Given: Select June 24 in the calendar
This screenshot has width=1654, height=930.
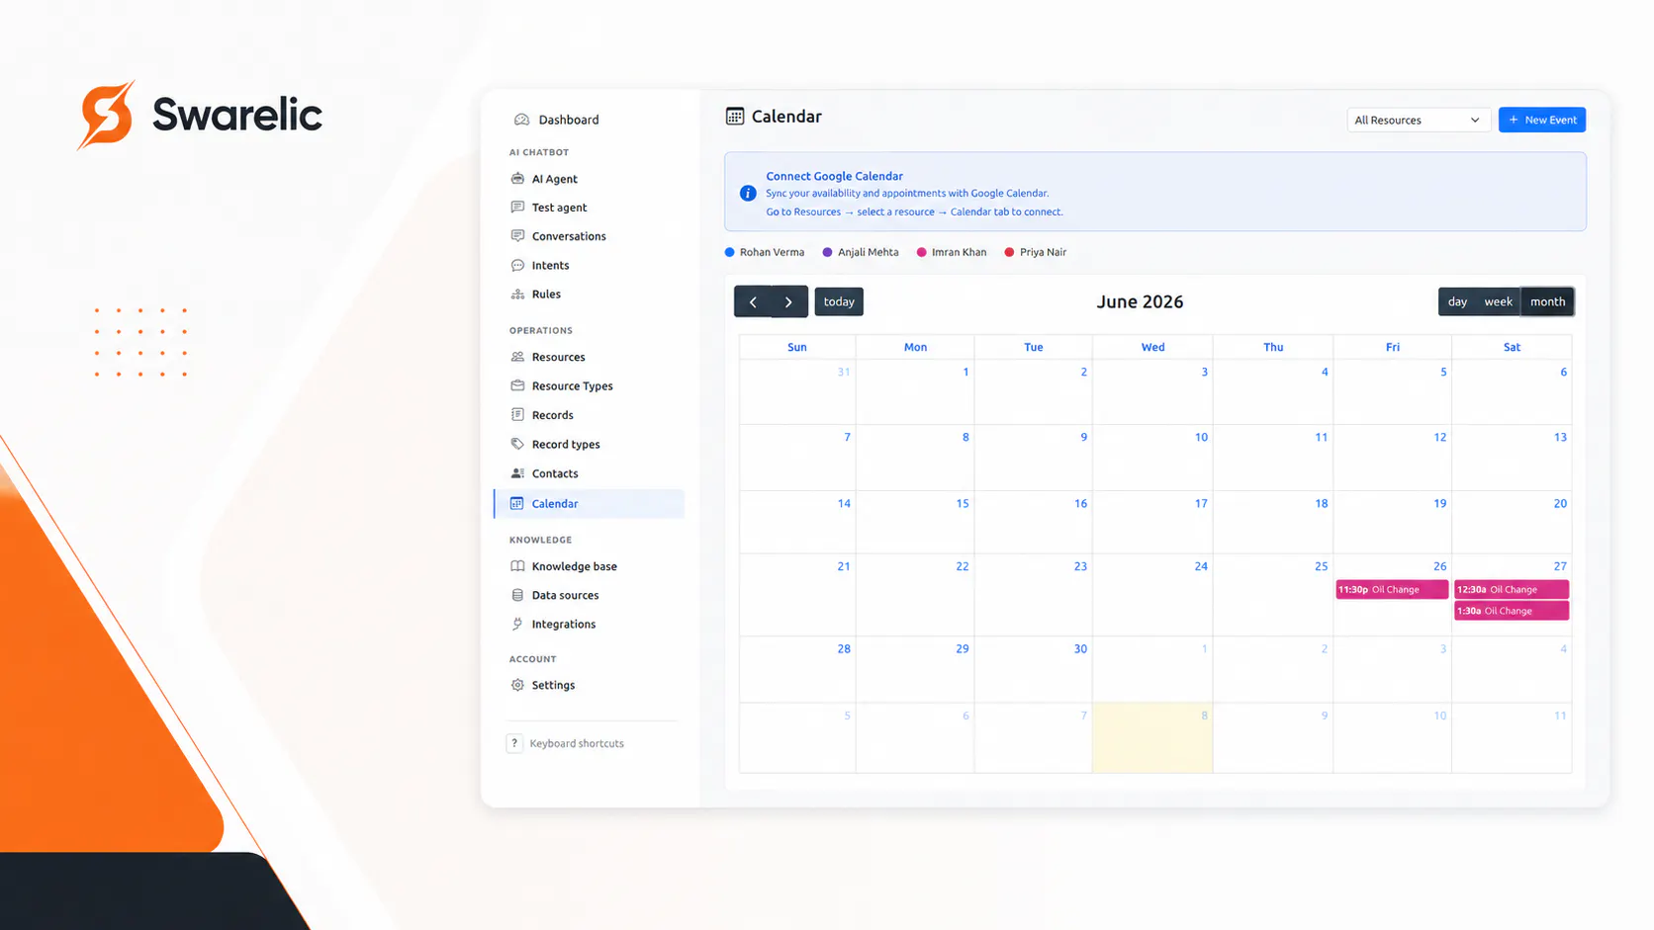Looking at the screenshot, I should pyautogui.click(x=1152, y=594).
